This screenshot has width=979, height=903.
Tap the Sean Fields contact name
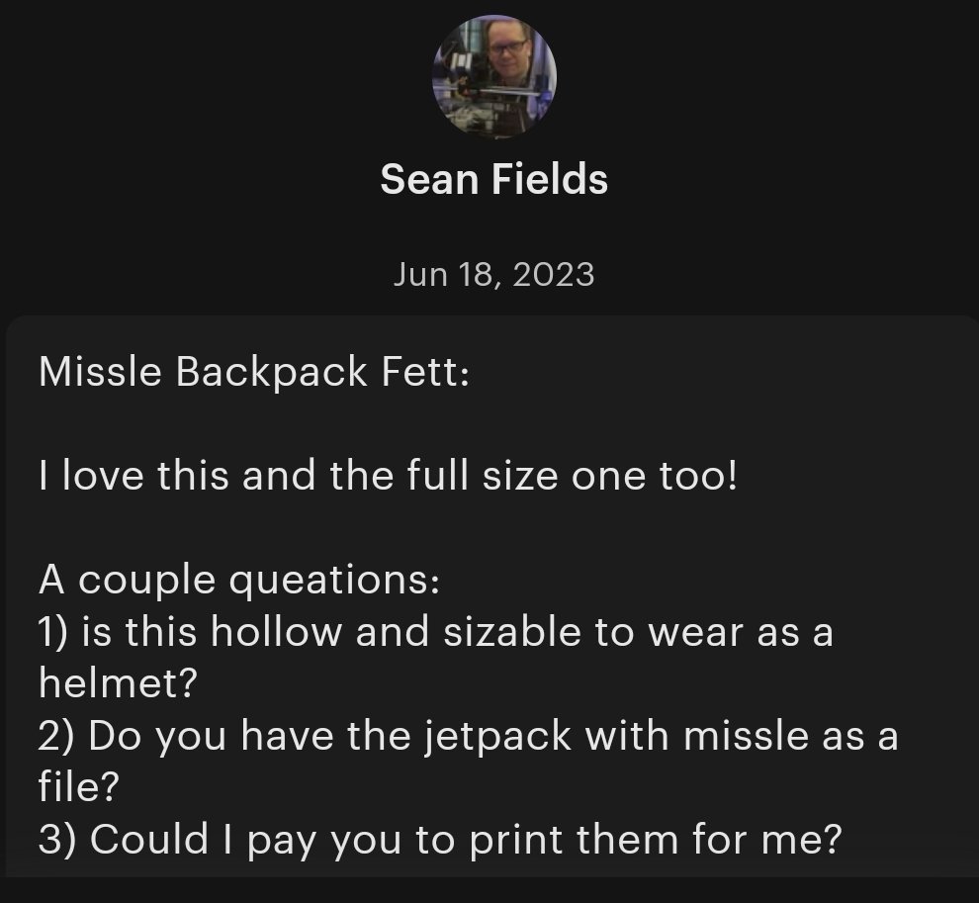coord(493,179)
